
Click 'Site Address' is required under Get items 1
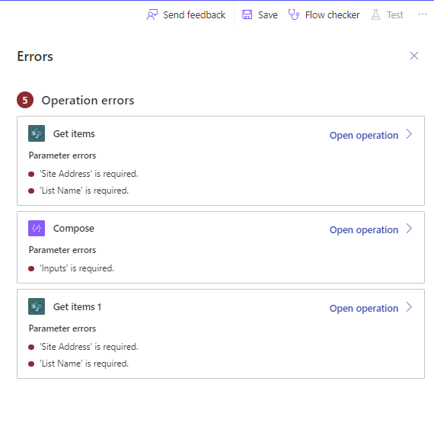[x=89, y=347]
